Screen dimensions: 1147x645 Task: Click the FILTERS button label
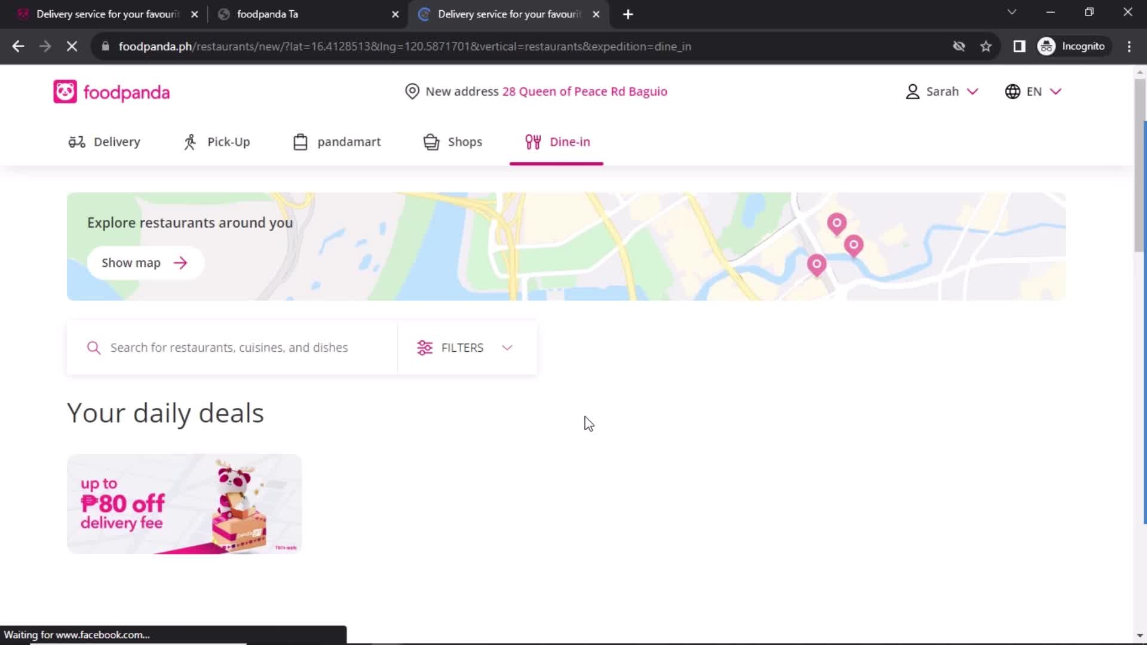[462, 348]
